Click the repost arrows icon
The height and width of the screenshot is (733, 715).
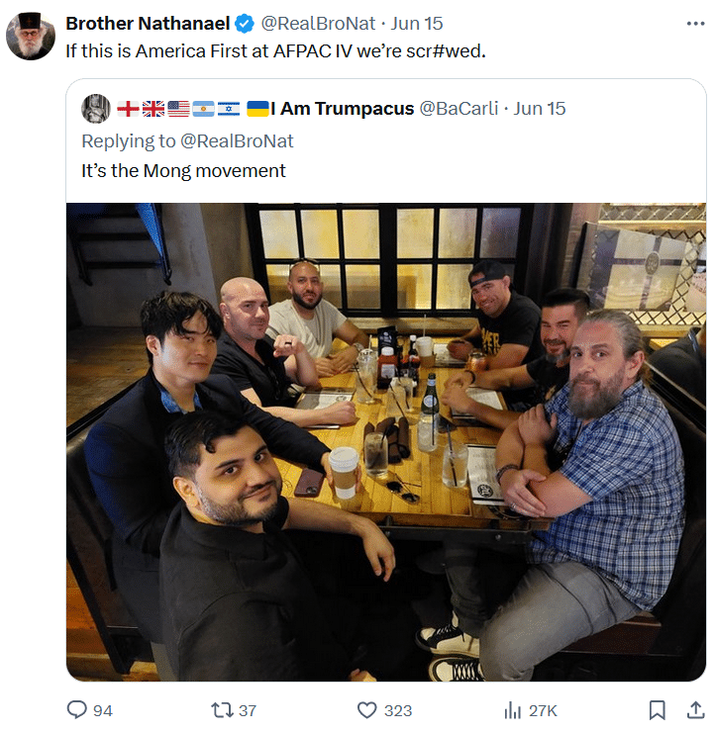(221, 710)
